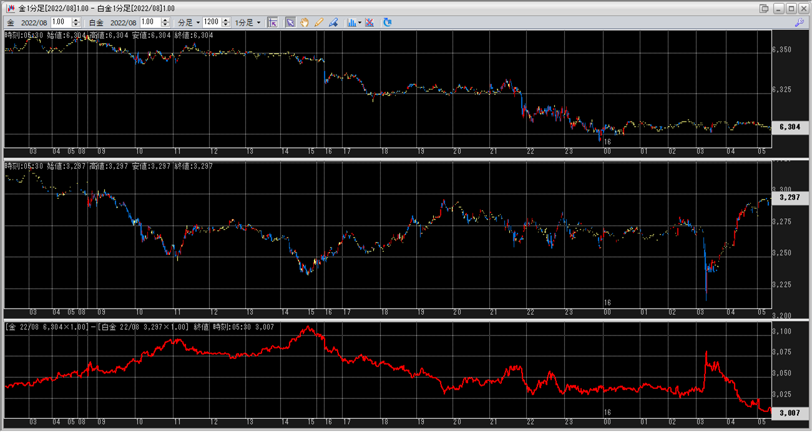Expand the 1分足 interval dropdown
Screen dimensions: 812x432
click(248, 22)
